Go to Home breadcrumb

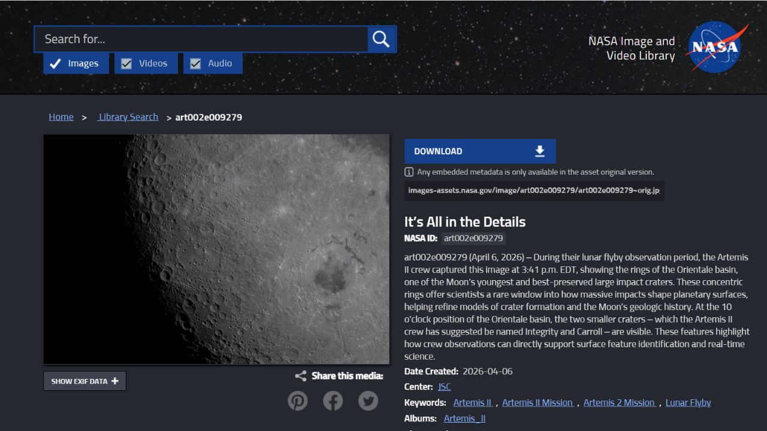click(x=61, y=117)
